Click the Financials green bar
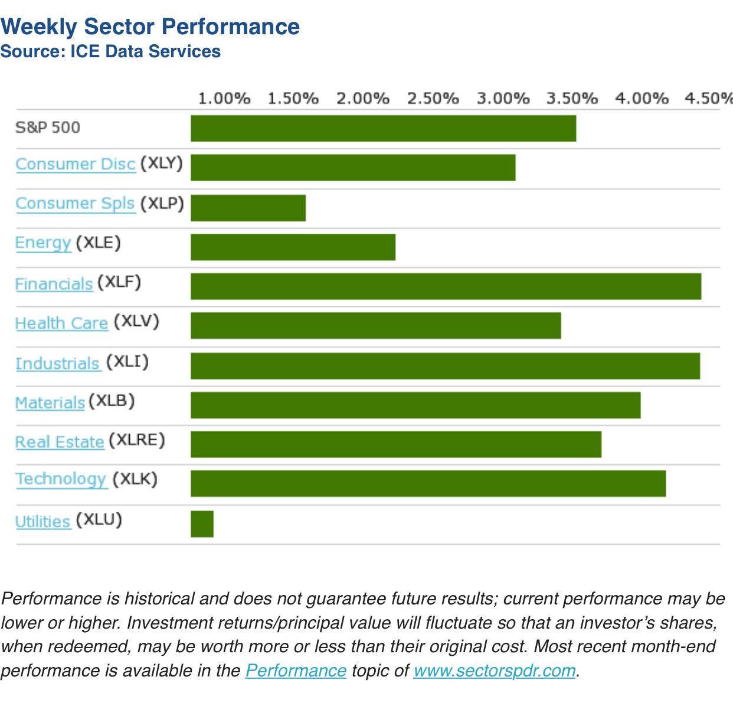 pyautogui.click(x=446, y=286)
